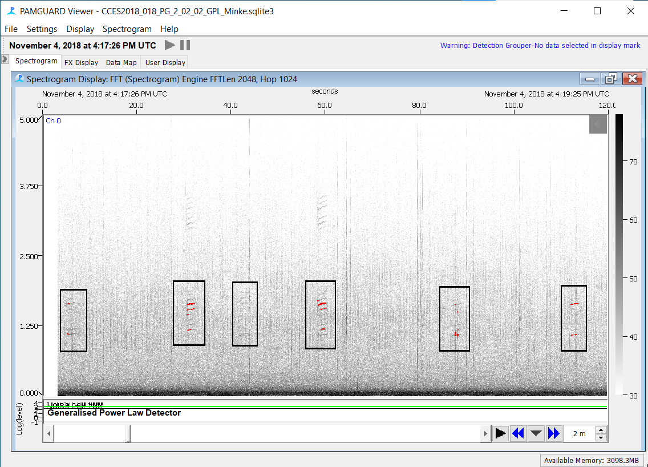Jump backward with the blue rewind arrows
Screen dimensions: 648x467
(518, 433)
